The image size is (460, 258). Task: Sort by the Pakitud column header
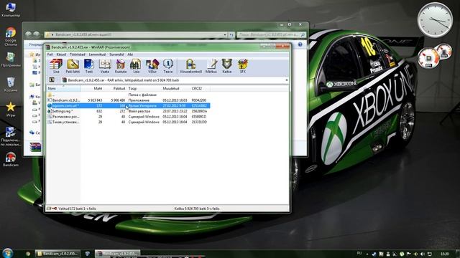pos(115,88)
